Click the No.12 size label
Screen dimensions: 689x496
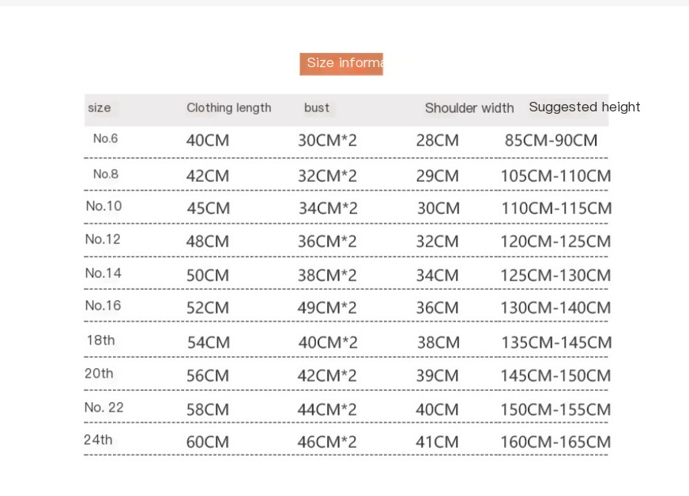coord(103,239)
